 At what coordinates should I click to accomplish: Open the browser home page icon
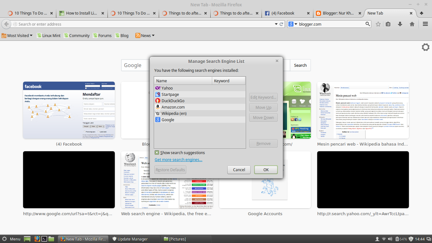(x=412, y=24)
